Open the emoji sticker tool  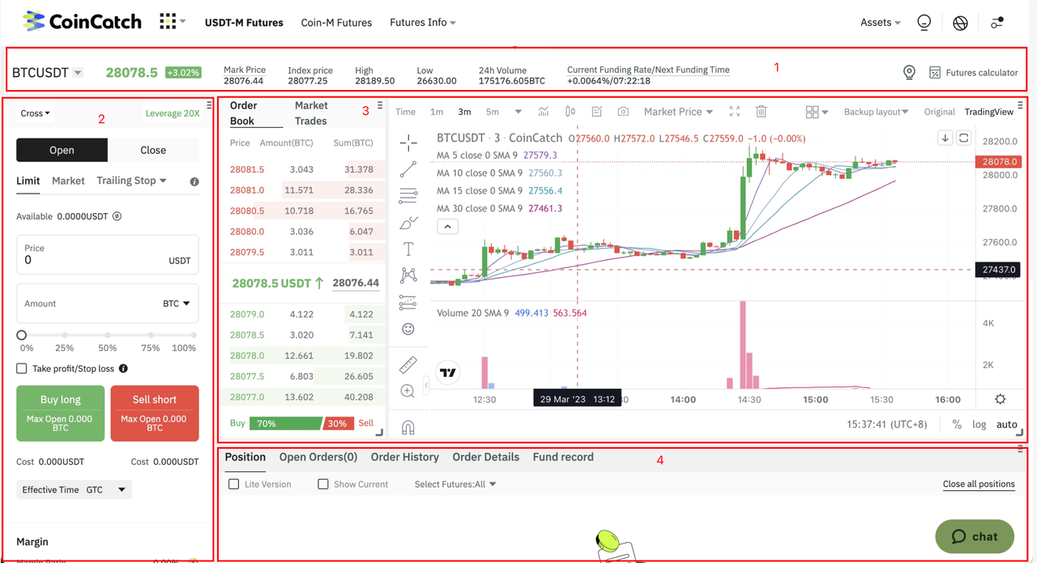coord(408,329)
